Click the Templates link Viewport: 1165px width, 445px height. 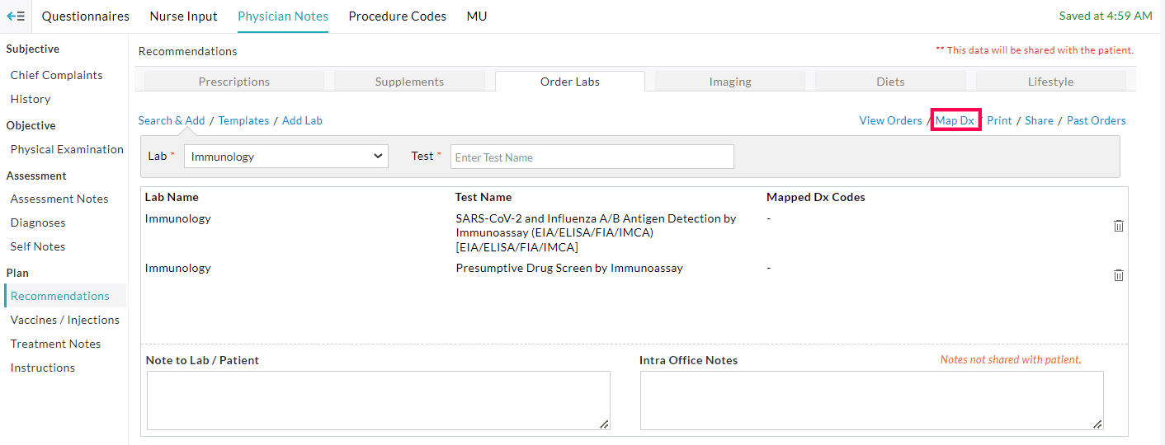[x=243, y=120]
